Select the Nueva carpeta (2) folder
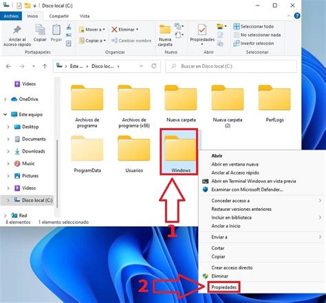The width and height of the screenshot is (326, 303). pyautogui.click(x=228, y=106)
